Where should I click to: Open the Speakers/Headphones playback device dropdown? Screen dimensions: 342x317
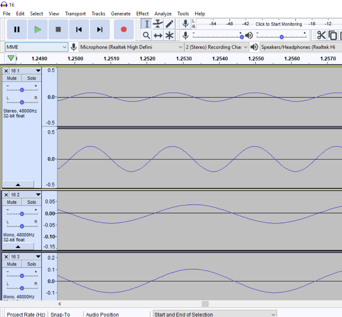tap(301, 47)
